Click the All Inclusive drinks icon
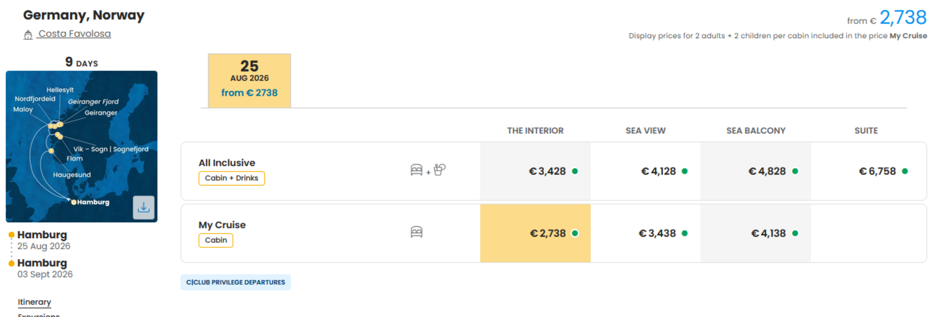 (x=440, y=170)
